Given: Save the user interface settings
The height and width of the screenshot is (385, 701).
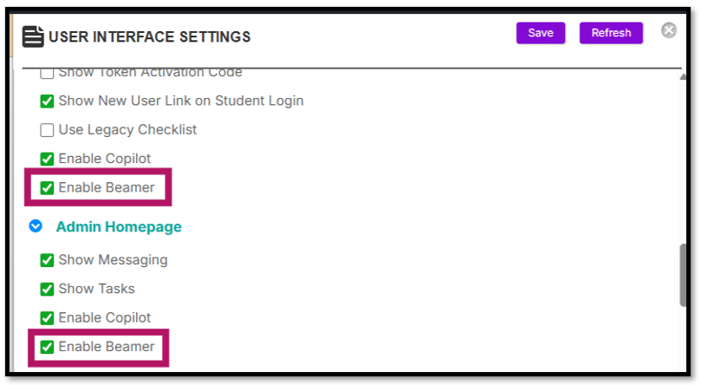Looking at the screenshot, I should click(541, 33).
